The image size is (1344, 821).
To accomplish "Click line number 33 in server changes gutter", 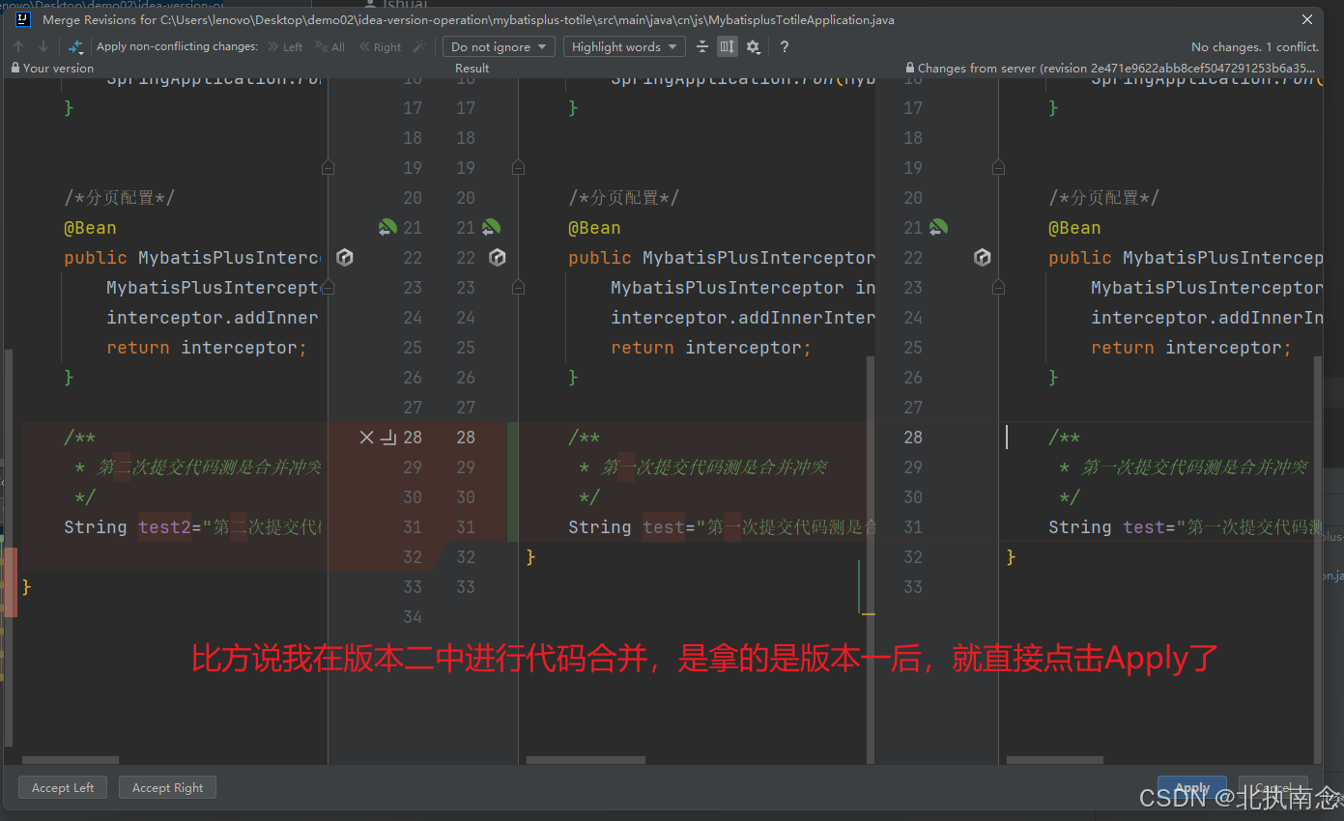I will click(913, 587).
